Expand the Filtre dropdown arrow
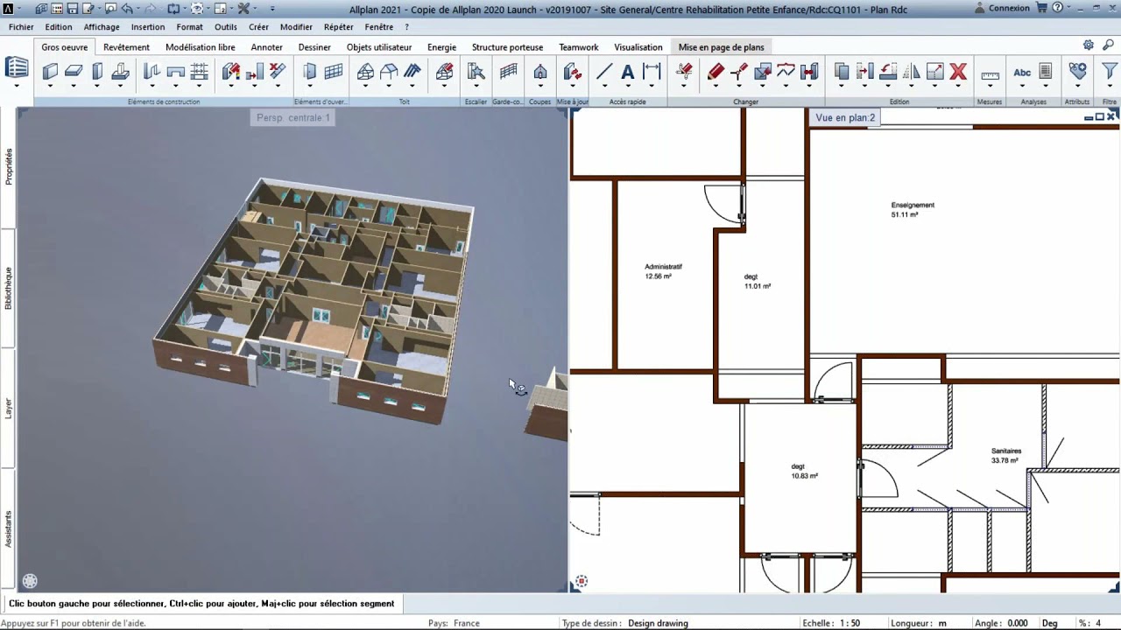Image resolution: width=1121 pixels, height=630 pixels. [x=1109, y=86]
